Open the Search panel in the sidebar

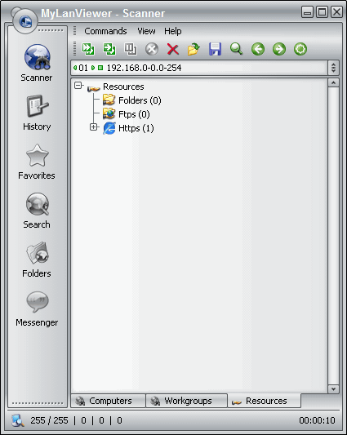click(x=37, y=211)
